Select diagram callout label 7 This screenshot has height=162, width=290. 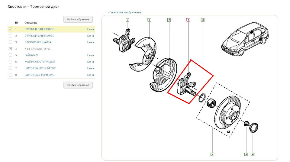point(169,20)
